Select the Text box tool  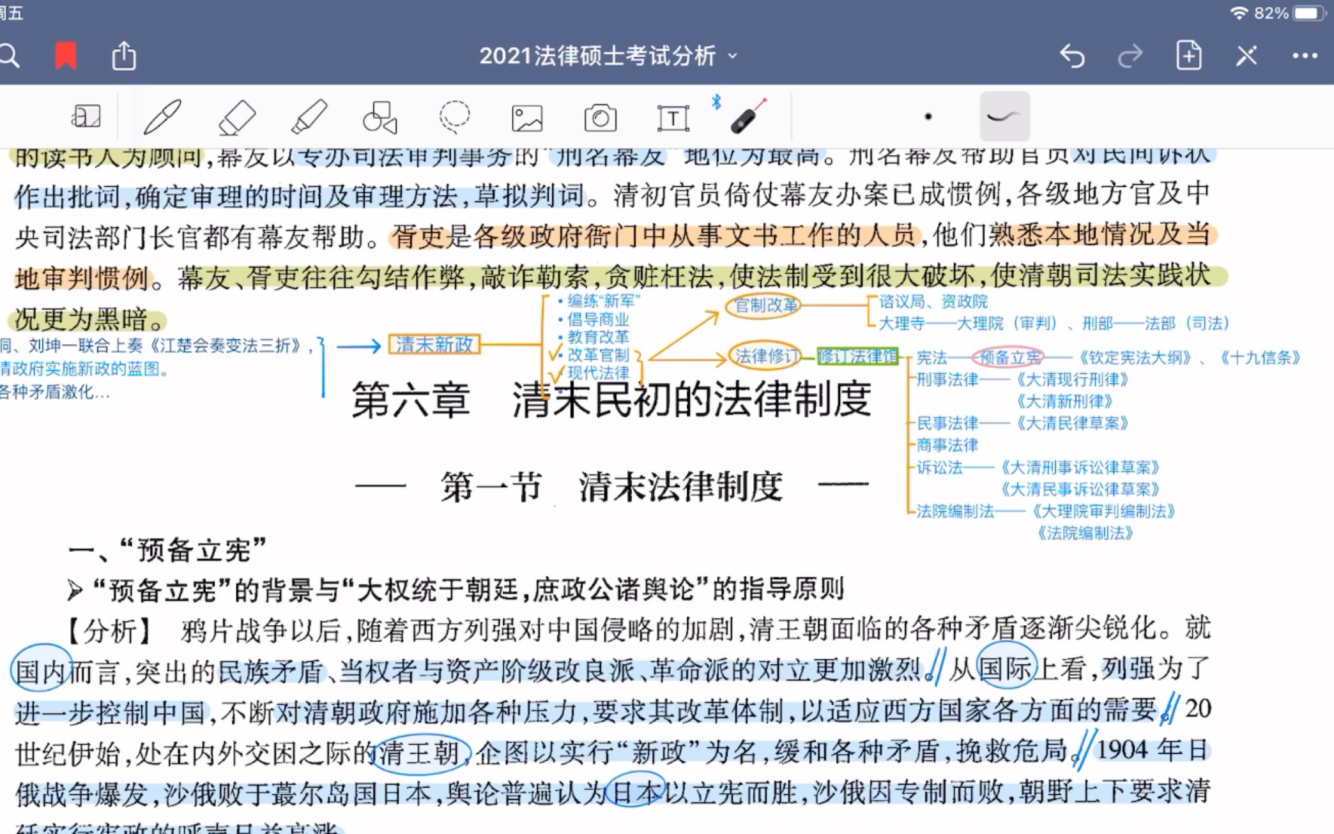(x=673, y=119)
